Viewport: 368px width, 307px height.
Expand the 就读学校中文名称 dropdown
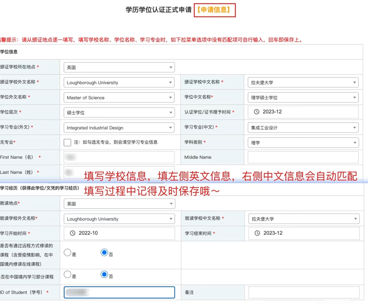pyautogui.click(x=304, y=218)
